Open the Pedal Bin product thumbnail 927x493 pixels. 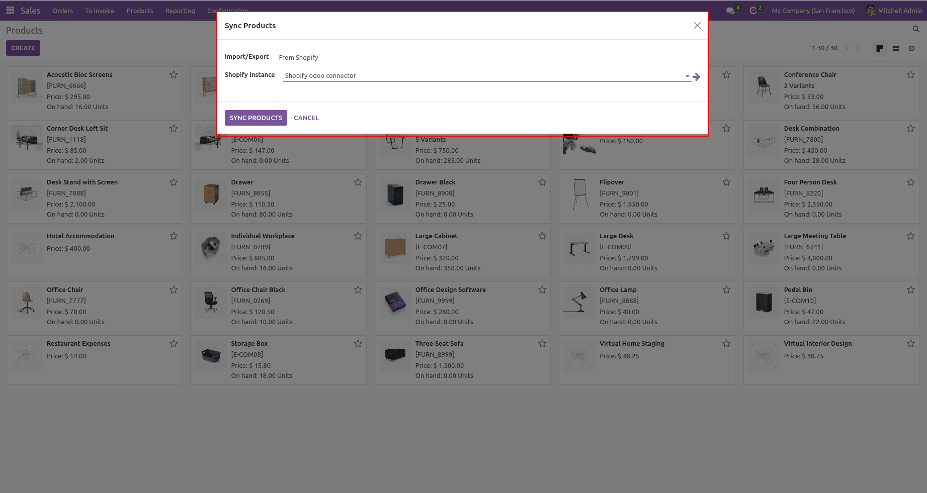pos(764,302)
